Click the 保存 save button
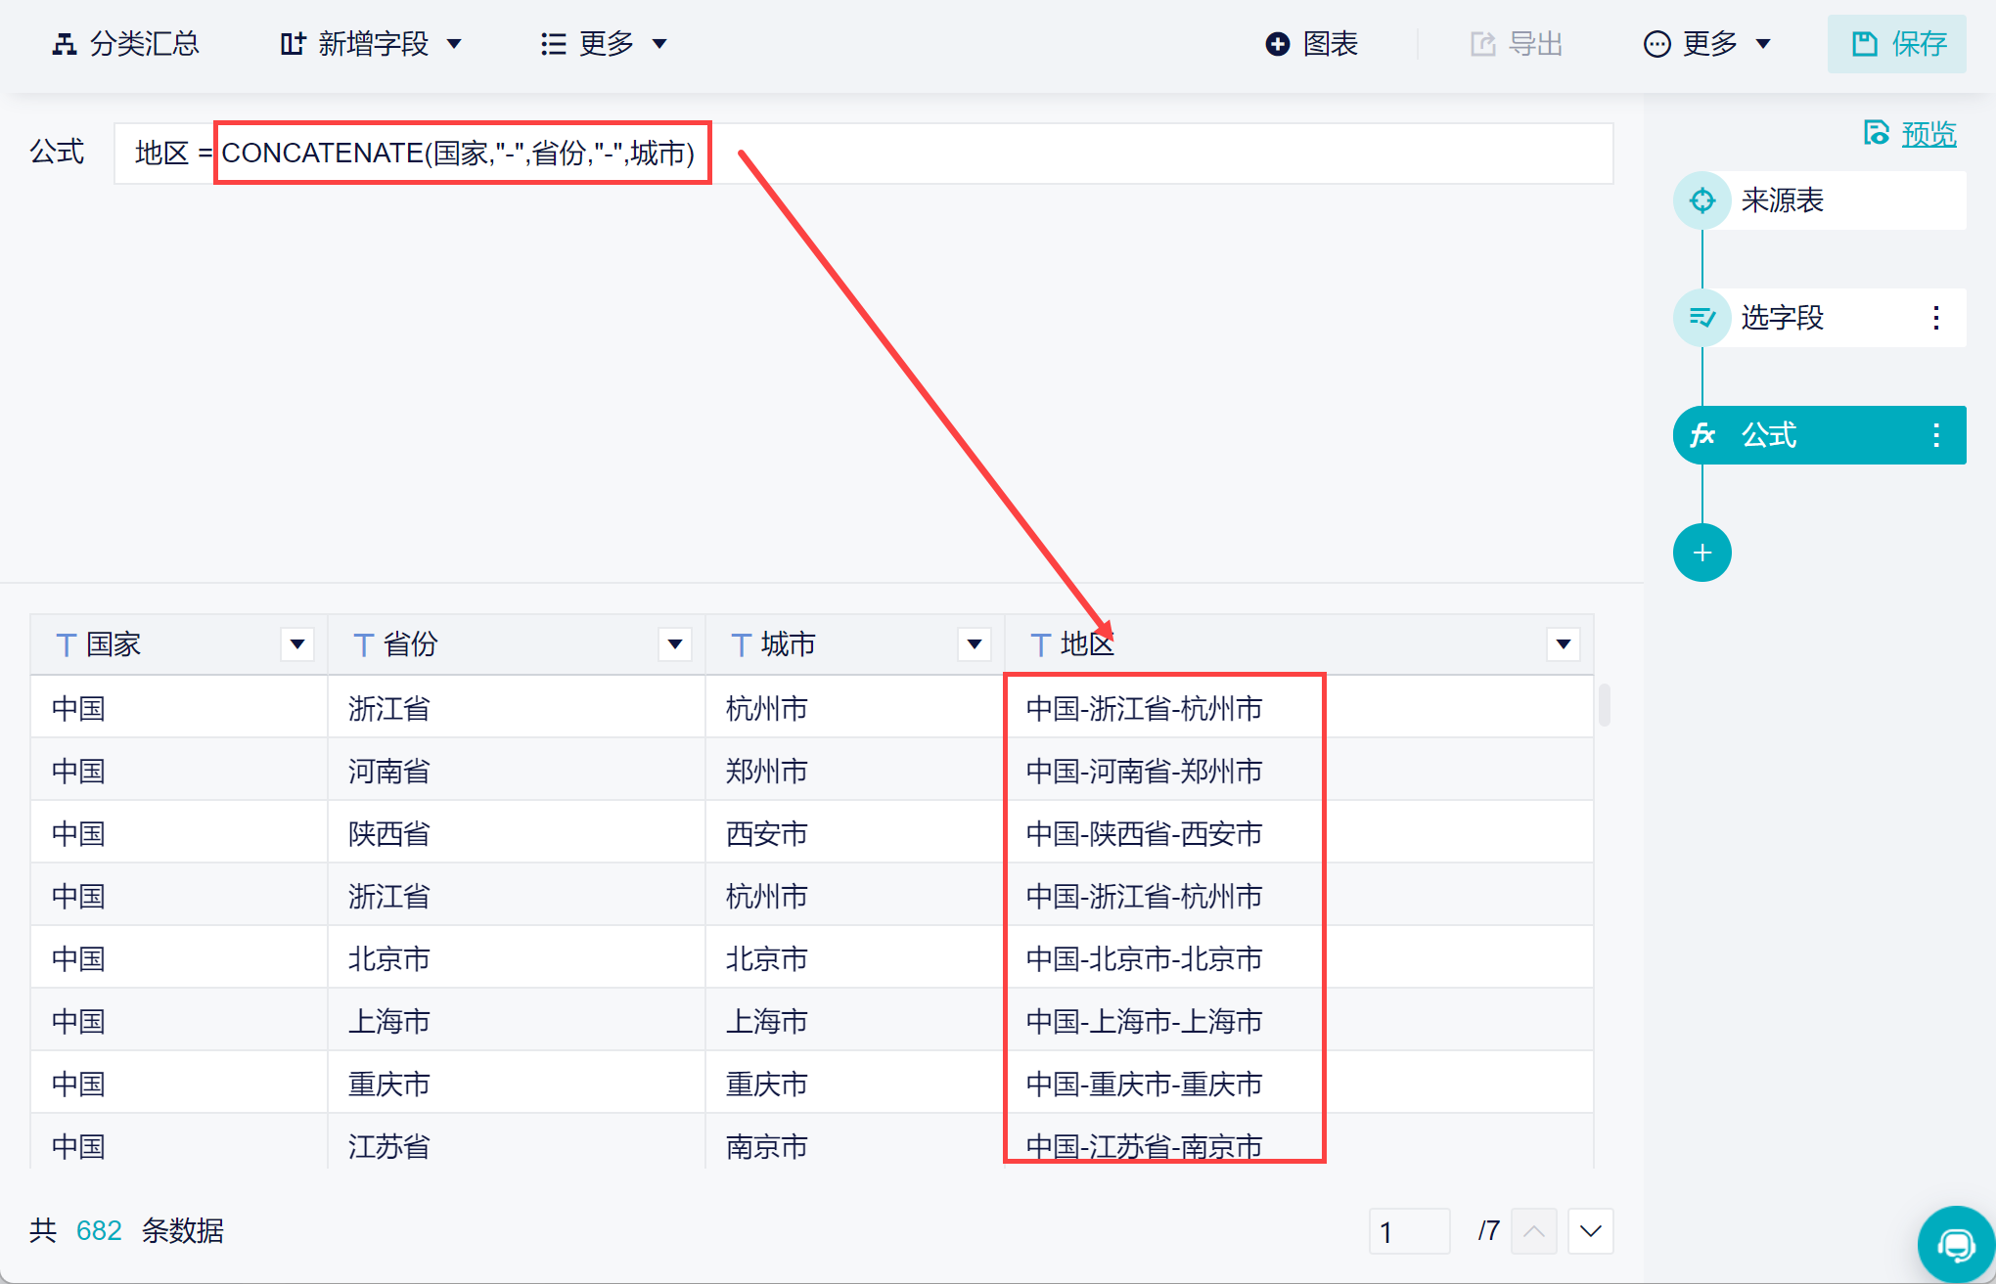 pyautogui.click(x=1896, y=44)
